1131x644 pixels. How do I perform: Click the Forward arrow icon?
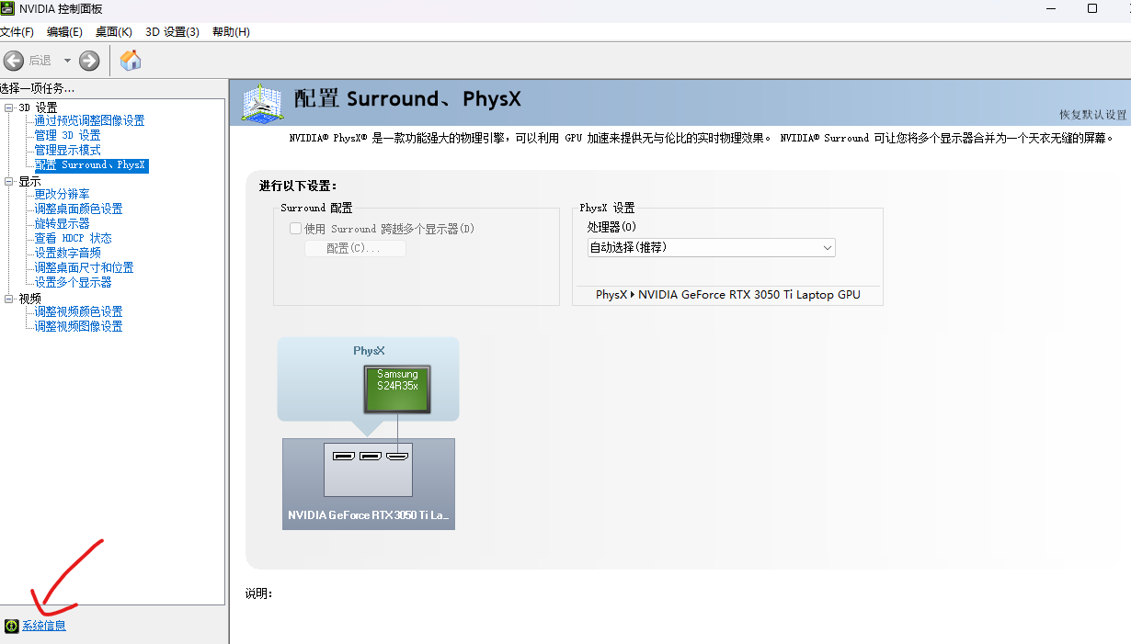click(89, 61)
